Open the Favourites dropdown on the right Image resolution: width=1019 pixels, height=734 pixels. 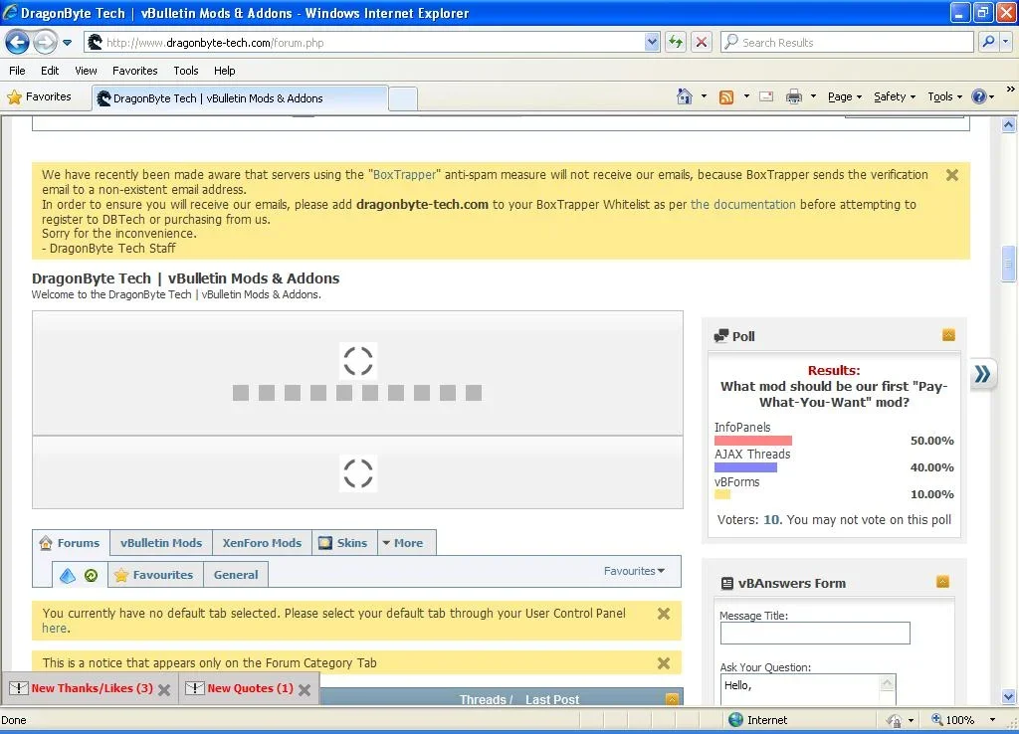(634, 571)
